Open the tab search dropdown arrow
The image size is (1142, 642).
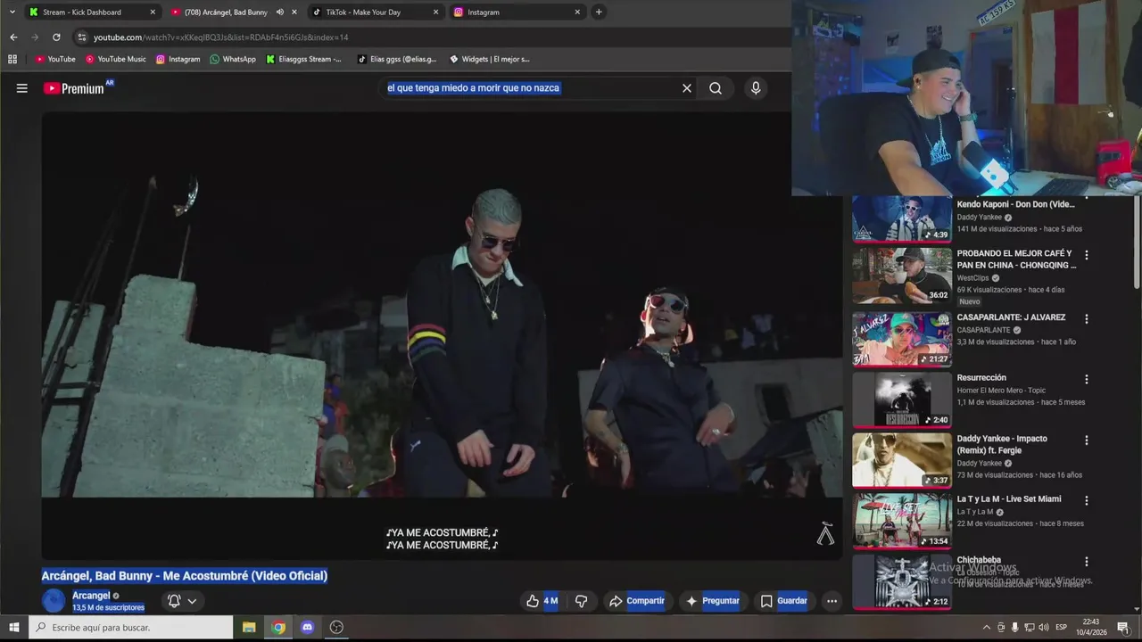(12, 12)
